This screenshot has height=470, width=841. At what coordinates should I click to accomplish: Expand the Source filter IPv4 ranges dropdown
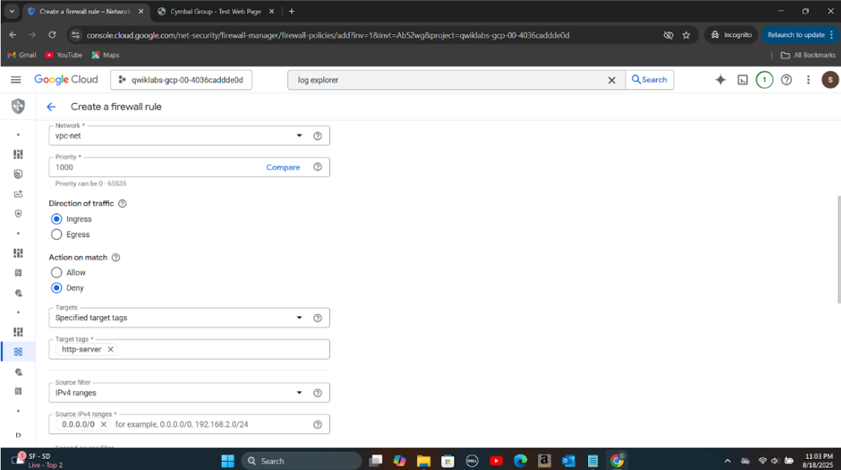[x=299, y=393]
